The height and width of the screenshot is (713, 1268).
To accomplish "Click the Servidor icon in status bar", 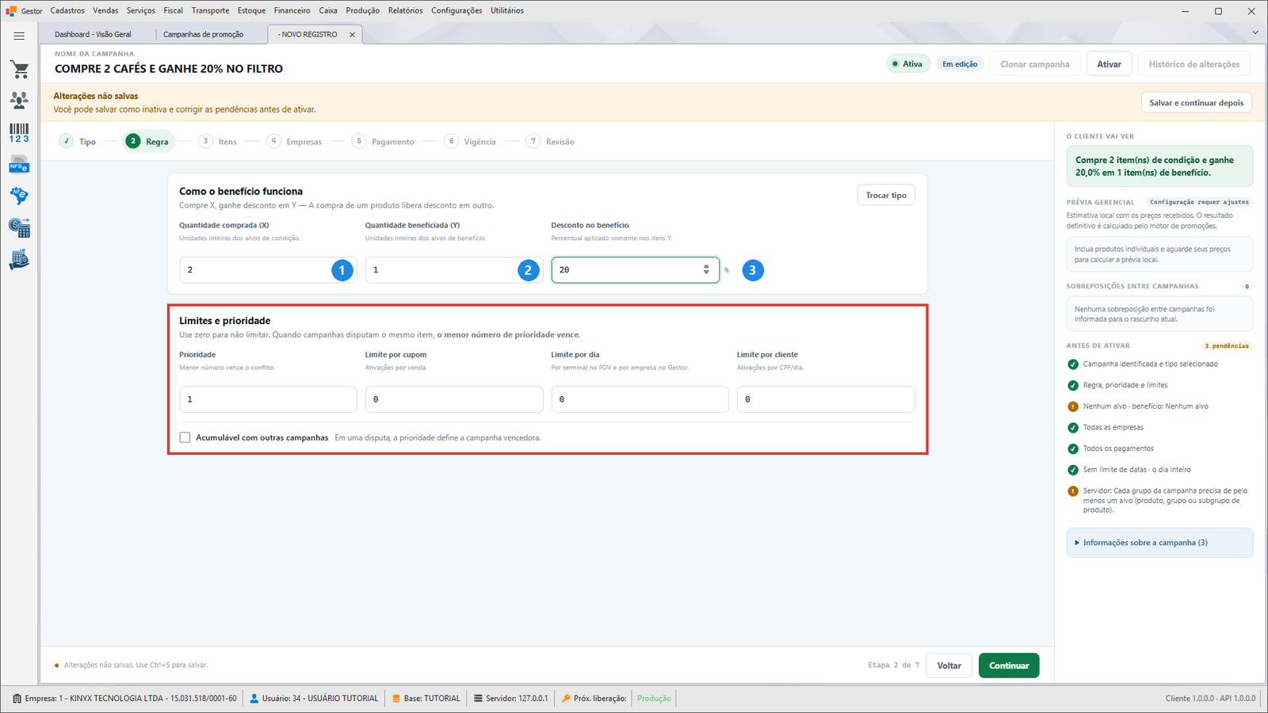I will 478,699.
